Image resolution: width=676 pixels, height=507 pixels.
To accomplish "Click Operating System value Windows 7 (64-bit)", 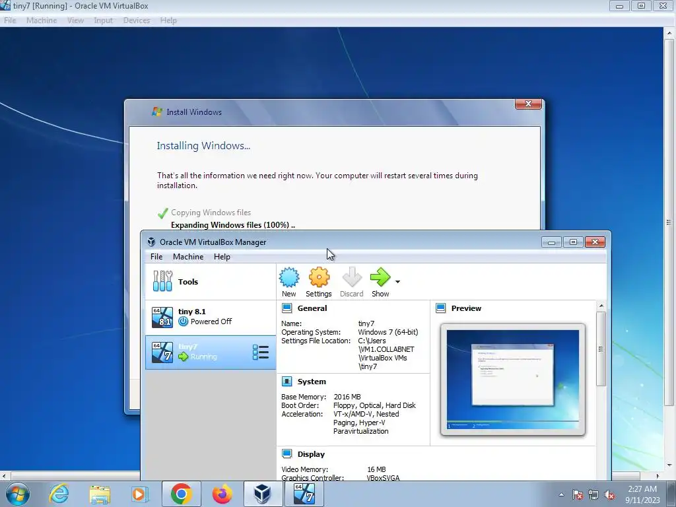I will click(x=388, y=332).
